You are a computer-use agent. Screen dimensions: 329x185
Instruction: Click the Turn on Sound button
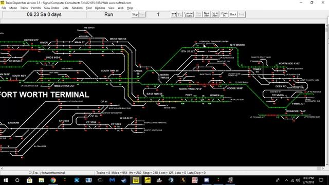189,14
